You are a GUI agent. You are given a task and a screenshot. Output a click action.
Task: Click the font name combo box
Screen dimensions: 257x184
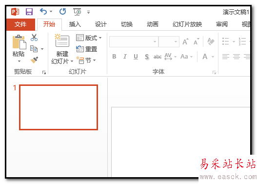tap(134, 41)
